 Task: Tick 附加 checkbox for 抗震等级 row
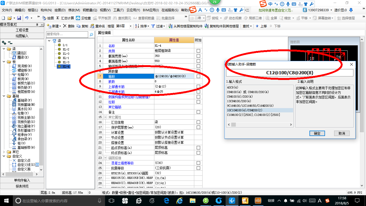coord(198,168)
